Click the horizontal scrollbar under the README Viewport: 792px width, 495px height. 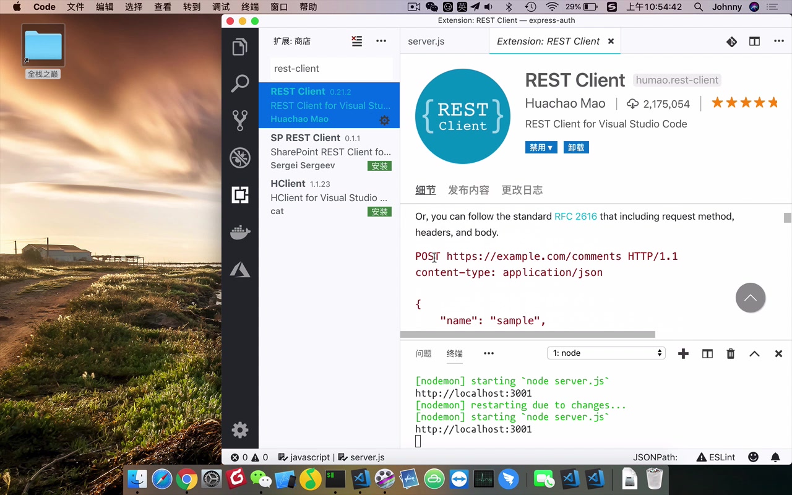528,334
